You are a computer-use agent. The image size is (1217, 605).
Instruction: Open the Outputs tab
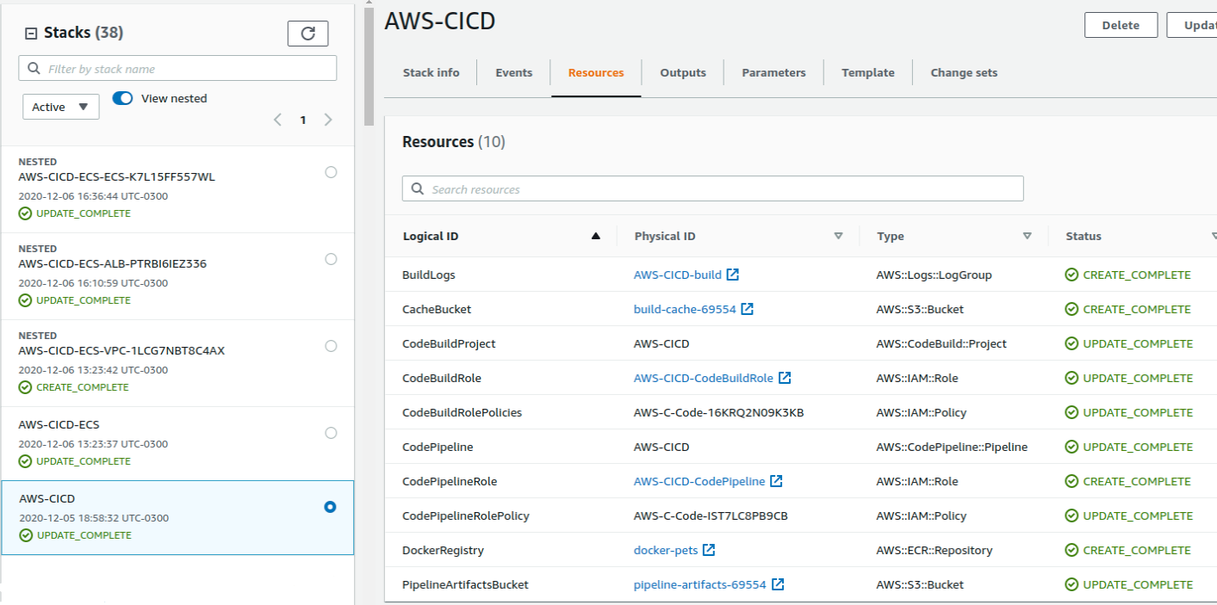point(683,72)
